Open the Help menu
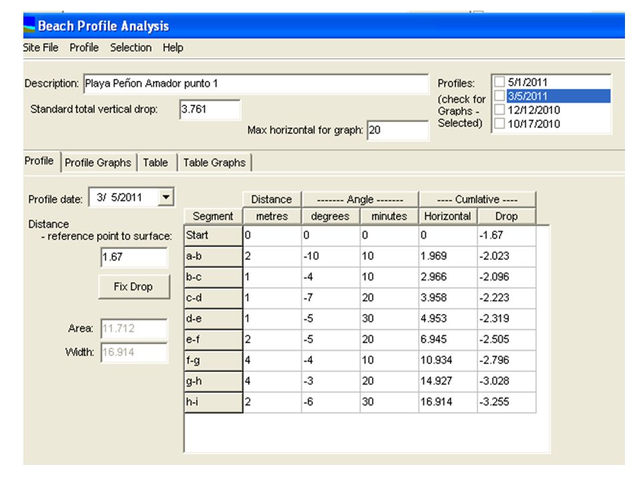641x481 pixels. 173,47
